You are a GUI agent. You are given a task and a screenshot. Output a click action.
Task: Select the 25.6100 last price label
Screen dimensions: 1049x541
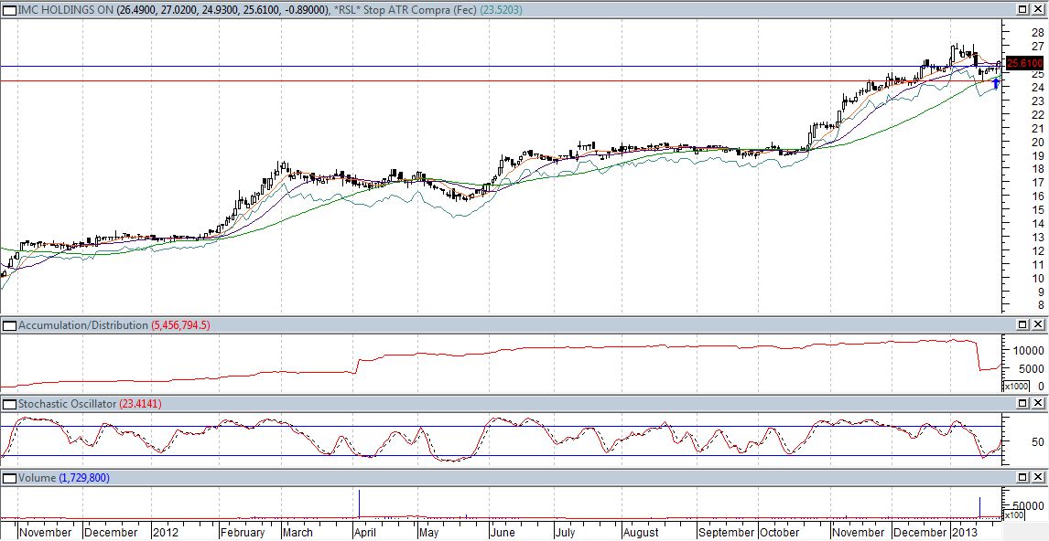(1024, 63)
